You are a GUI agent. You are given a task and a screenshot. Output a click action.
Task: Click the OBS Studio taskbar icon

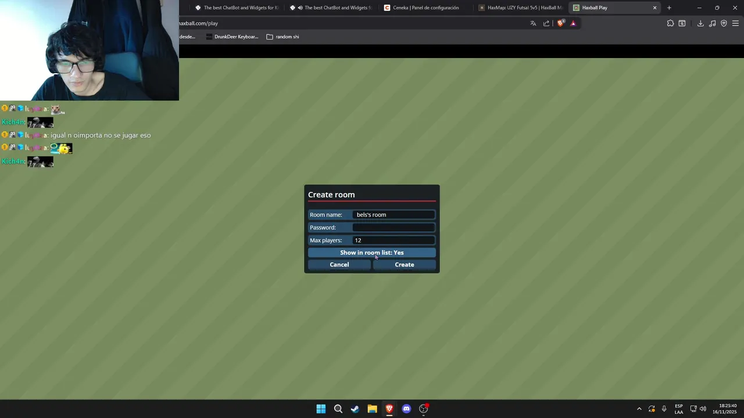coord(424,409)
